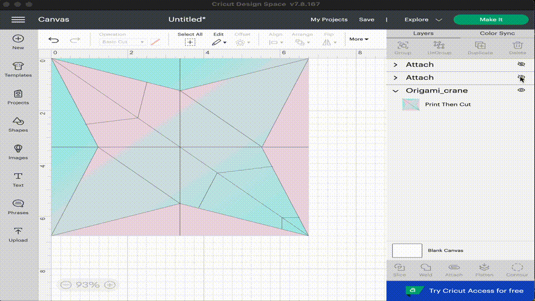The height and width of the screenshot is (301, 535).
Task: Click the Offset tool icon
Action: [240, 43]
